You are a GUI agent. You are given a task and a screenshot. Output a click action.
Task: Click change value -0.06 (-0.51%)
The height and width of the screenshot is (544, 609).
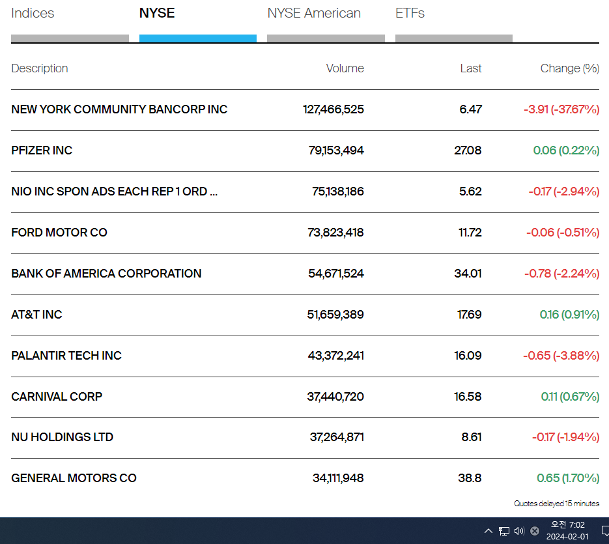click(563, 233)
